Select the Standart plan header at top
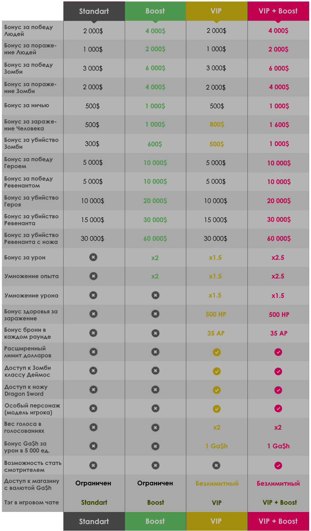The height and width of the screenshot is (531, 311). pyautogui.click(x=94, y=11)
